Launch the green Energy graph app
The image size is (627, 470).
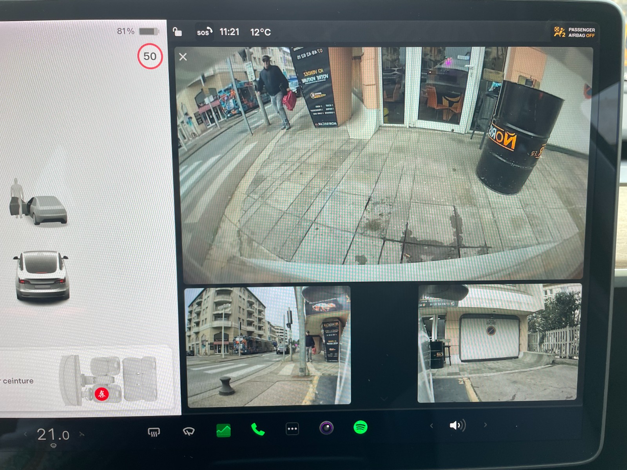click(223, 431)
